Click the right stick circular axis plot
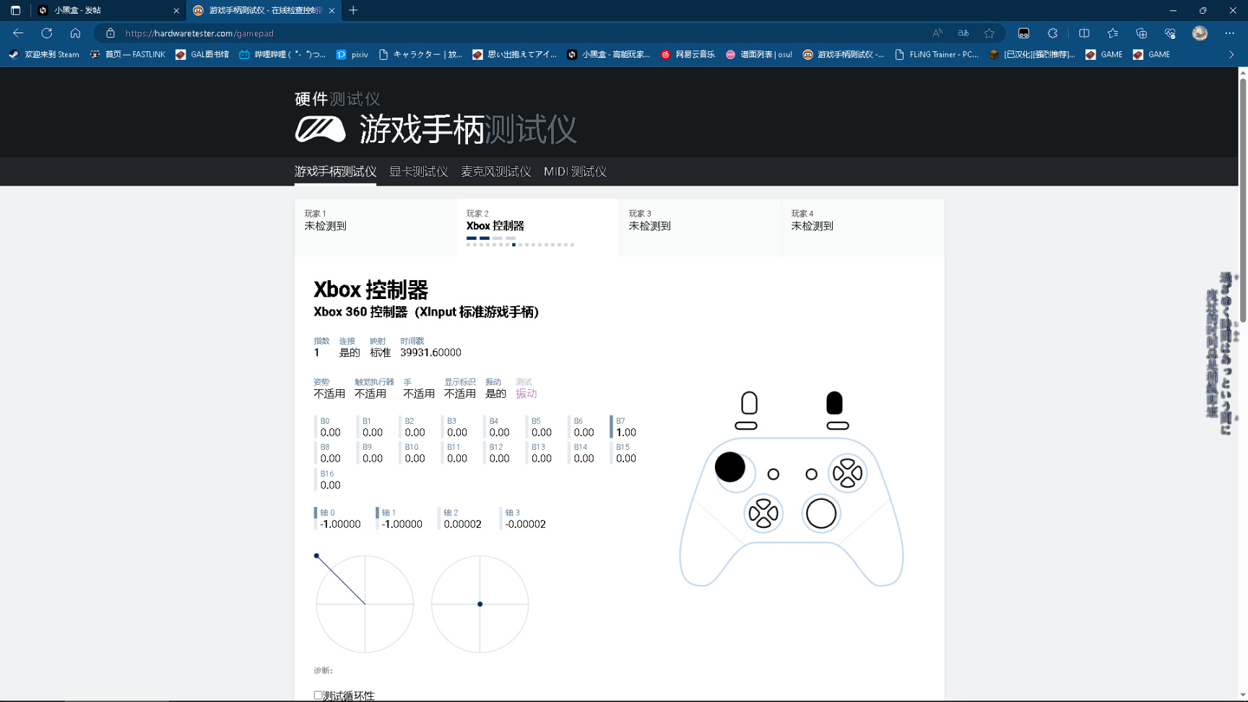This screenshot has height=702, width=1248. 480,604
